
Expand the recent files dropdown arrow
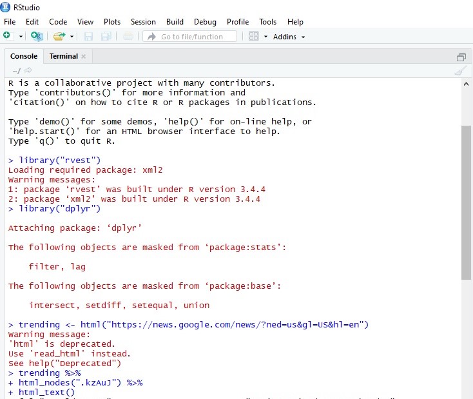72,37
